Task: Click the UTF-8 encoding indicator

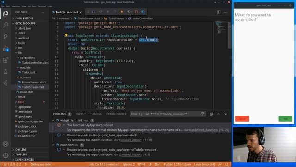Action: 142,164
